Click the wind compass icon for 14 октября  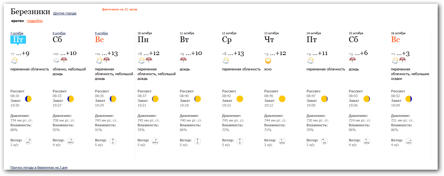click(x=324, y=141)
